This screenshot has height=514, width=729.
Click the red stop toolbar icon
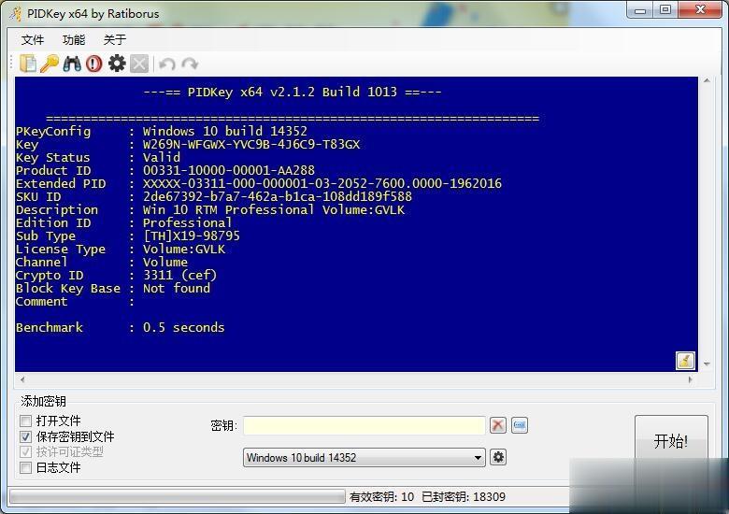coord(93,64)
